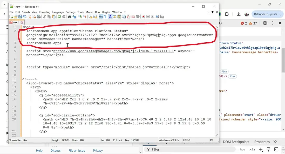
Task: Open Find with the binoculars icon
Action: (x=70, y=17)
